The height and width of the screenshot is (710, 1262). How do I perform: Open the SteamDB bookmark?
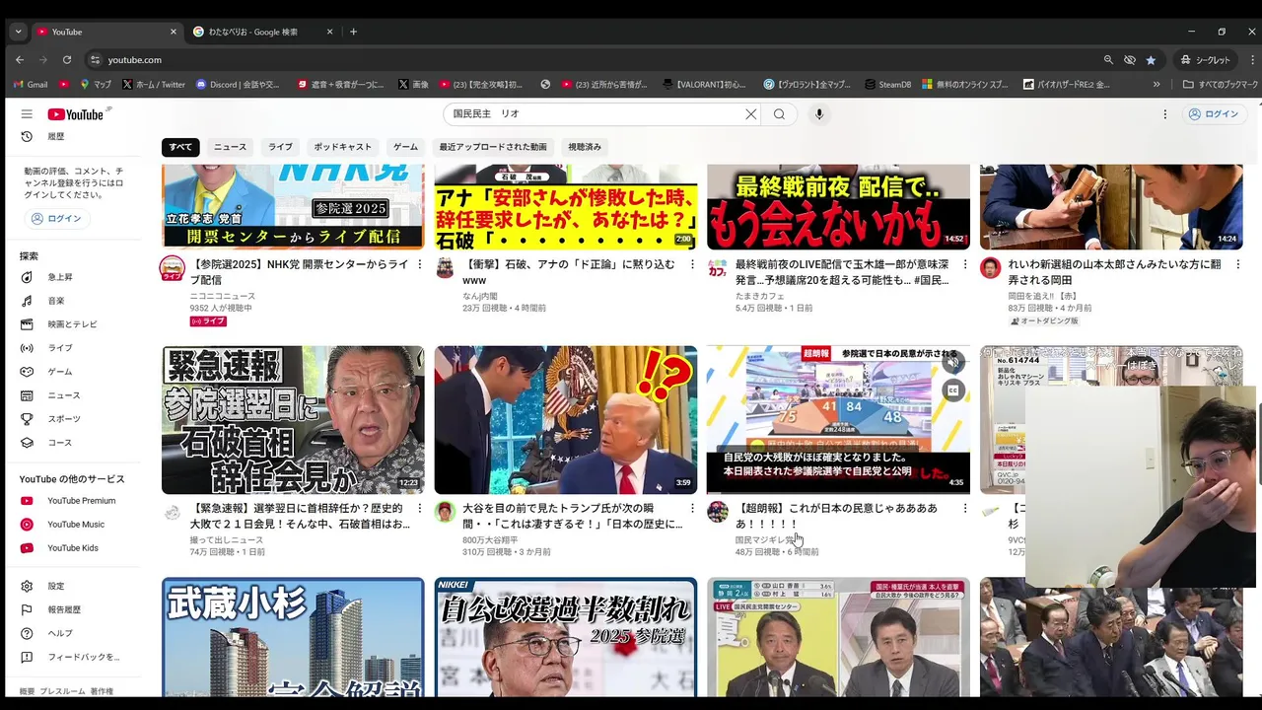pos(886,85)
